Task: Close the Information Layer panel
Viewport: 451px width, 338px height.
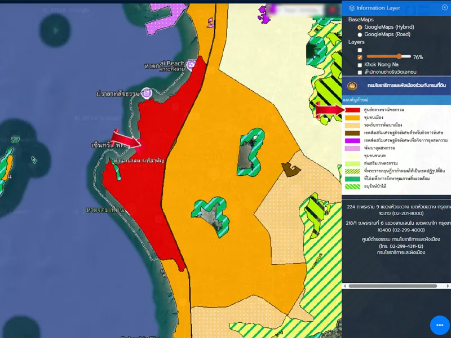Action: (x=445, y=7)
